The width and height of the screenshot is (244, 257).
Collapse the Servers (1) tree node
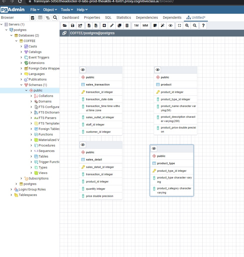click(1, 24)
